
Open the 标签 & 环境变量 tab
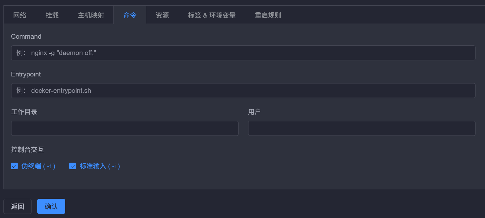pyautogui.click(x=212, y=15)
